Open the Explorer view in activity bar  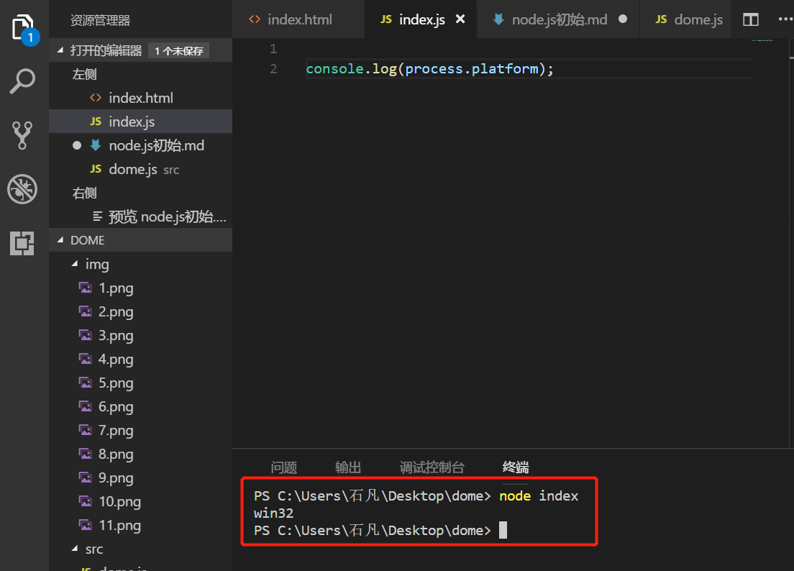pos(23,28)
